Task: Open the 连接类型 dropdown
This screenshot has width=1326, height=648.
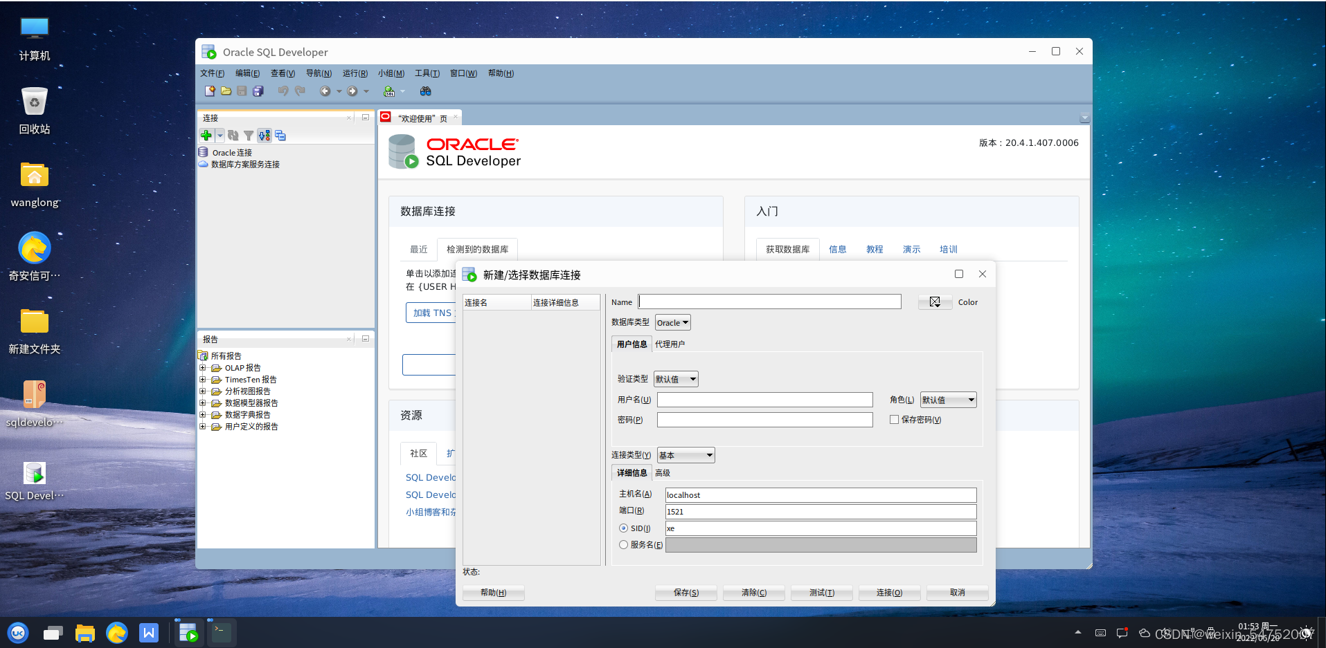Action: click(686, 455)
